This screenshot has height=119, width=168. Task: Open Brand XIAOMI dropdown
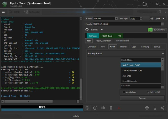coord(116,19)
